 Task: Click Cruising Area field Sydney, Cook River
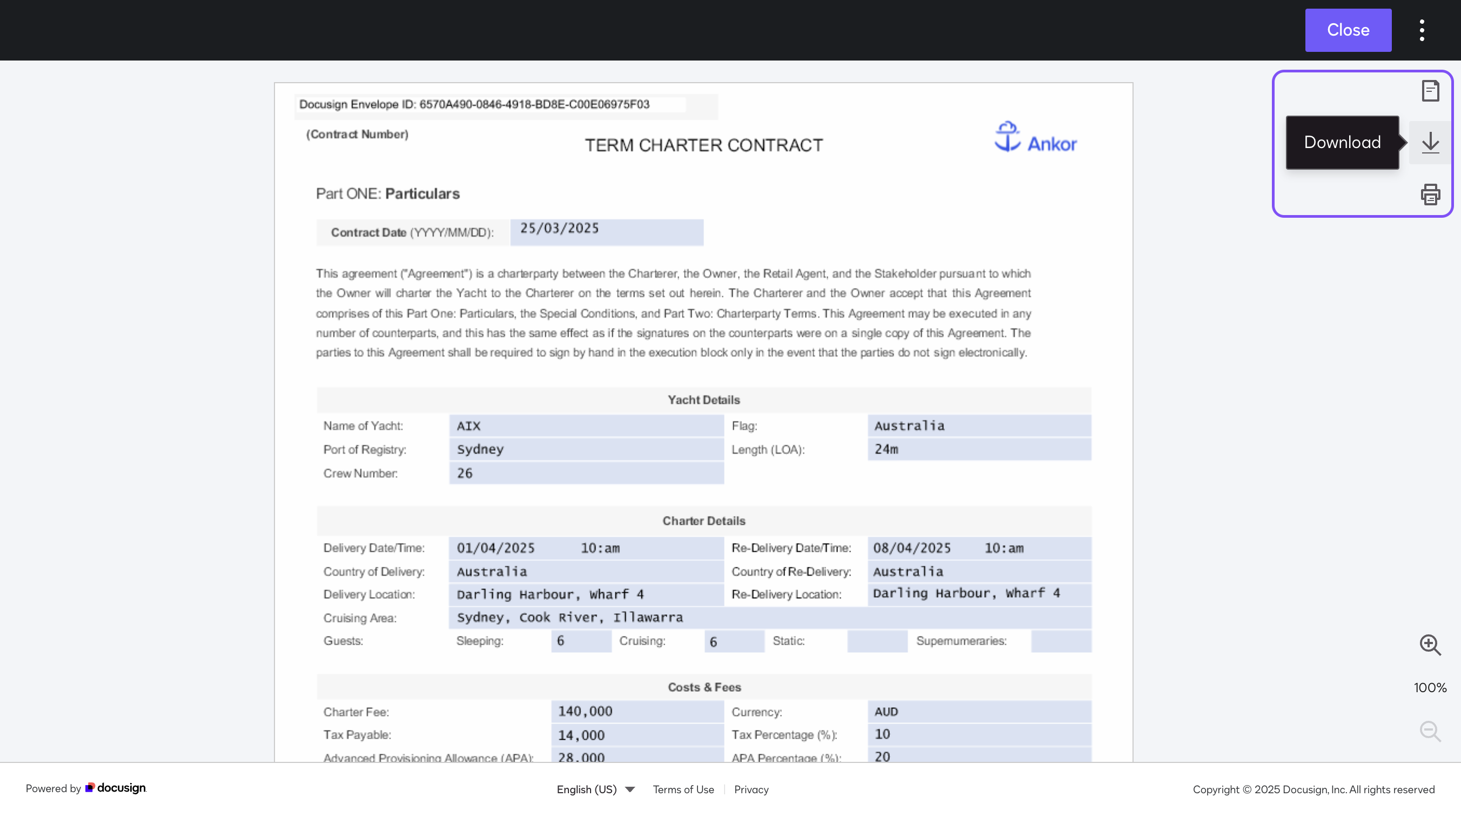[769, 617]
